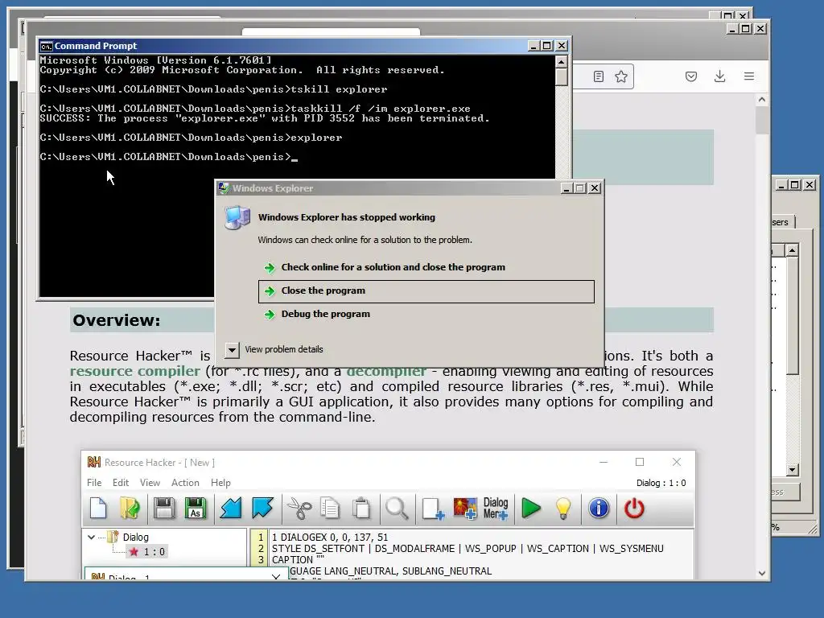Click the right background window's scrollbar up arrow

792,250
